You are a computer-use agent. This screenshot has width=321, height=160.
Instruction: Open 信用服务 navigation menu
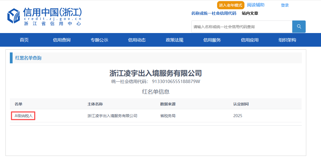pos(212,40)
